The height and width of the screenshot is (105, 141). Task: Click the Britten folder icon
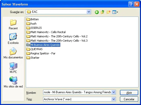point(28,19)
